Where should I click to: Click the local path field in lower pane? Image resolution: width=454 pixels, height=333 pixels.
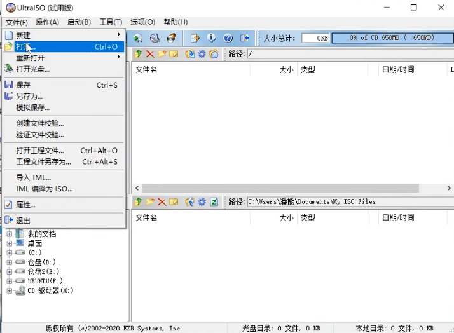347,202
